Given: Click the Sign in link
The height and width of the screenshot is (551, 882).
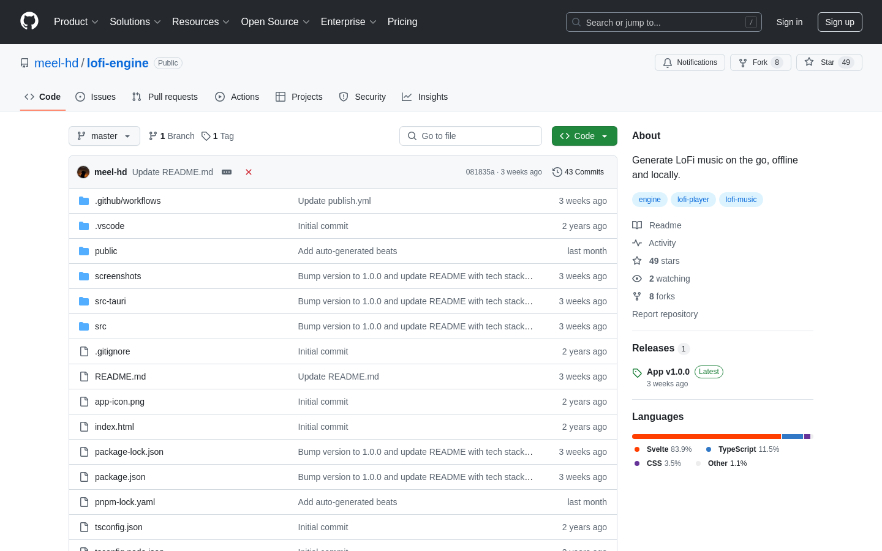Looking at the screenshot, I should click(790, 22).
